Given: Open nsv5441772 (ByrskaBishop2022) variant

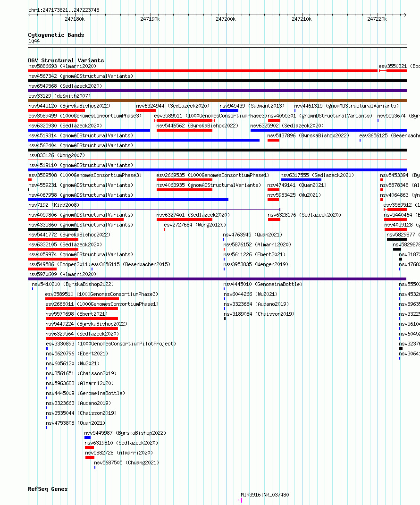Looking at the screenshot, I should tap(69, 235).
